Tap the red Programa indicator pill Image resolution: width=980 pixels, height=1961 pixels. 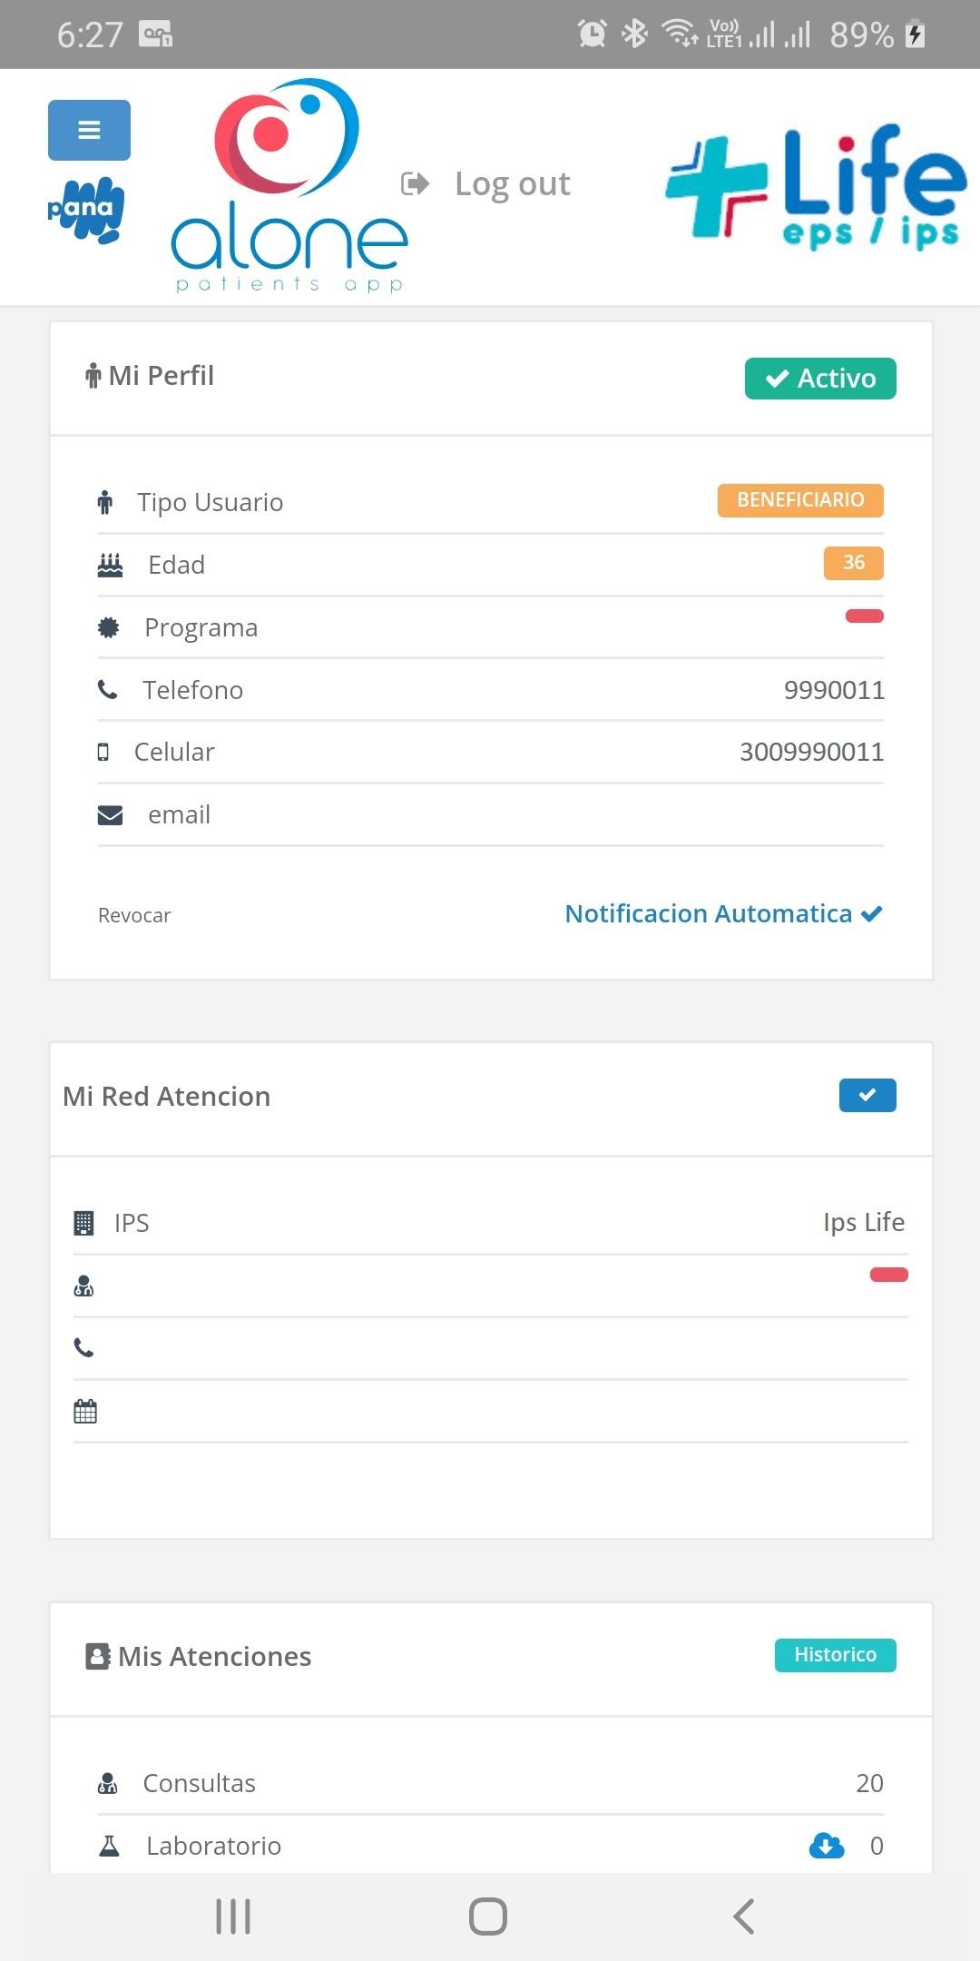[865, 616]
